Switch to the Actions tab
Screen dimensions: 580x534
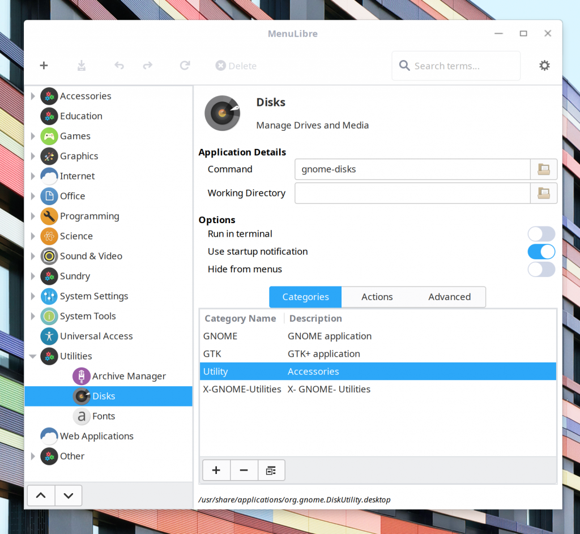pos(377,297)
